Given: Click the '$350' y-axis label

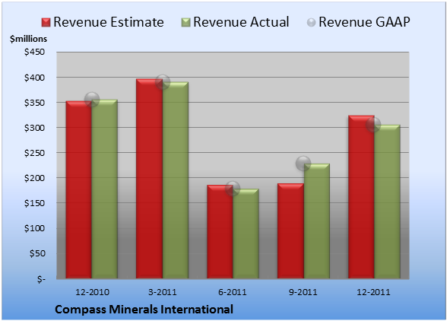Looking at the screenshot, I should [x=34, y=103].
